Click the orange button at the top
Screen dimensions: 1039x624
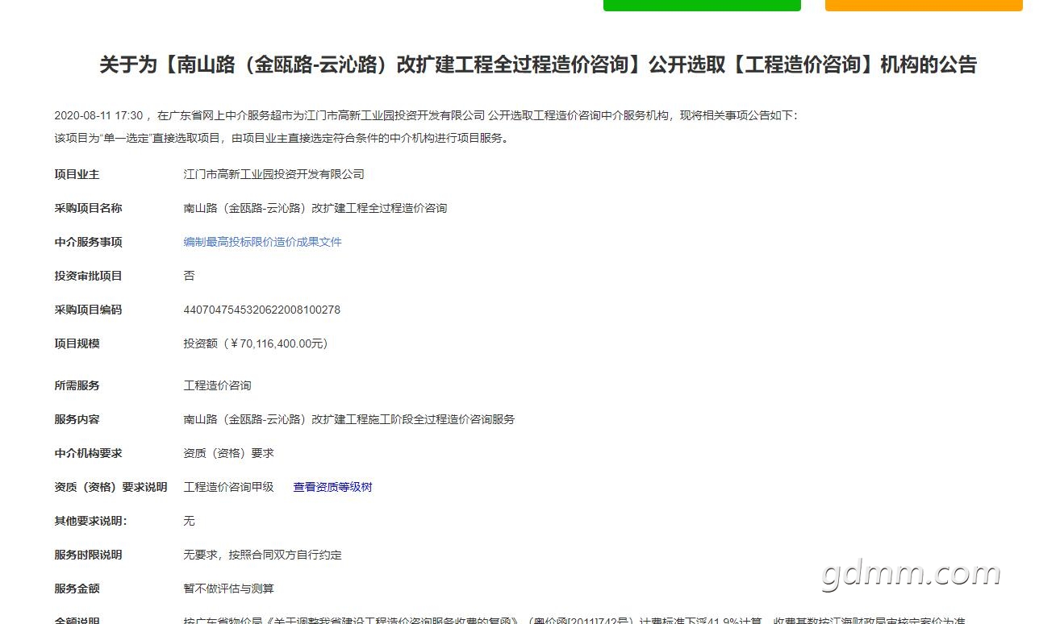(922, 5)
